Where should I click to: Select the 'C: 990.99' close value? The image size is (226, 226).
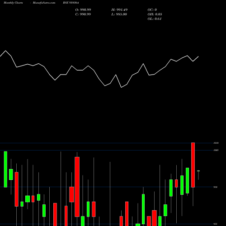(x=83, y=14)
